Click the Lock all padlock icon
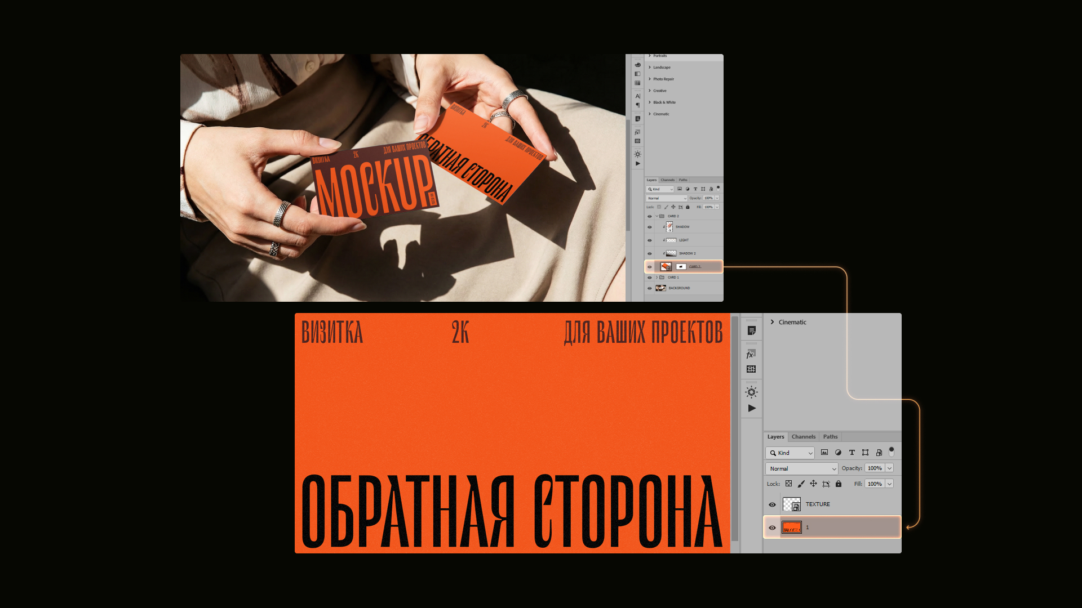Screen dimensions: 1082x608 (839, 484)
